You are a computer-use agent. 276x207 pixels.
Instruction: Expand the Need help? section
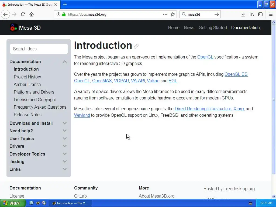[x=65, y=131]
